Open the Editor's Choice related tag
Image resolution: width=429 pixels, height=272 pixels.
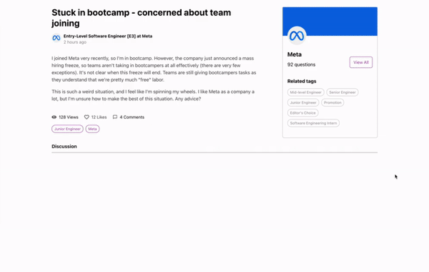click(303, 113)
